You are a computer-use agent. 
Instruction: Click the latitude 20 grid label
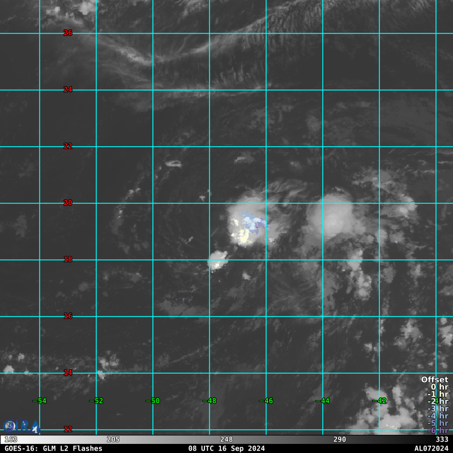point(68,203)
